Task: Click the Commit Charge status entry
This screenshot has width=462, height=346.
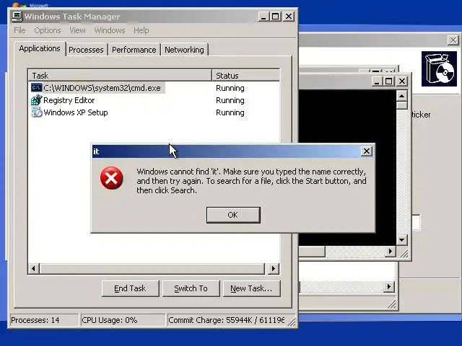Action: (x=226, y=320)
